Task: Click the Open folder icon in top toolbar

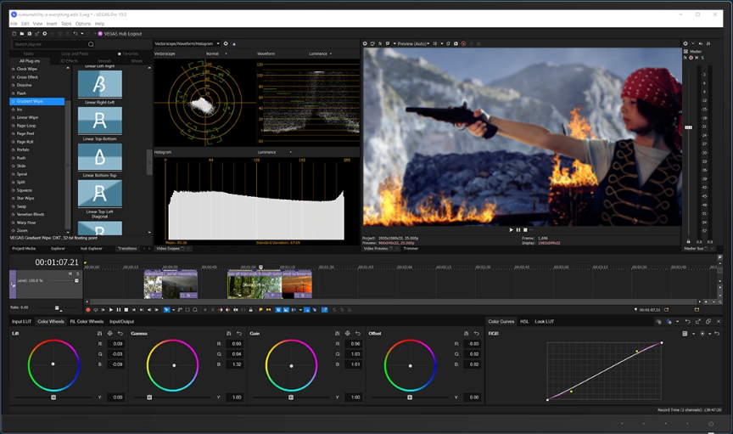Action: click(x=22, y=34)
